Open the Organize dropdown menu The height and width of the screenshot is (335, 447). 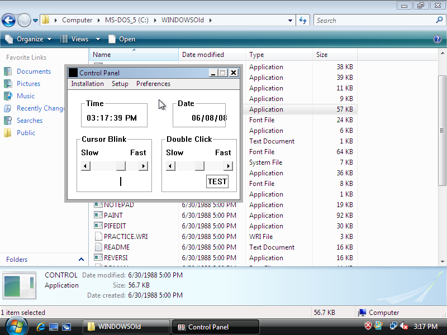coord(28,39)
